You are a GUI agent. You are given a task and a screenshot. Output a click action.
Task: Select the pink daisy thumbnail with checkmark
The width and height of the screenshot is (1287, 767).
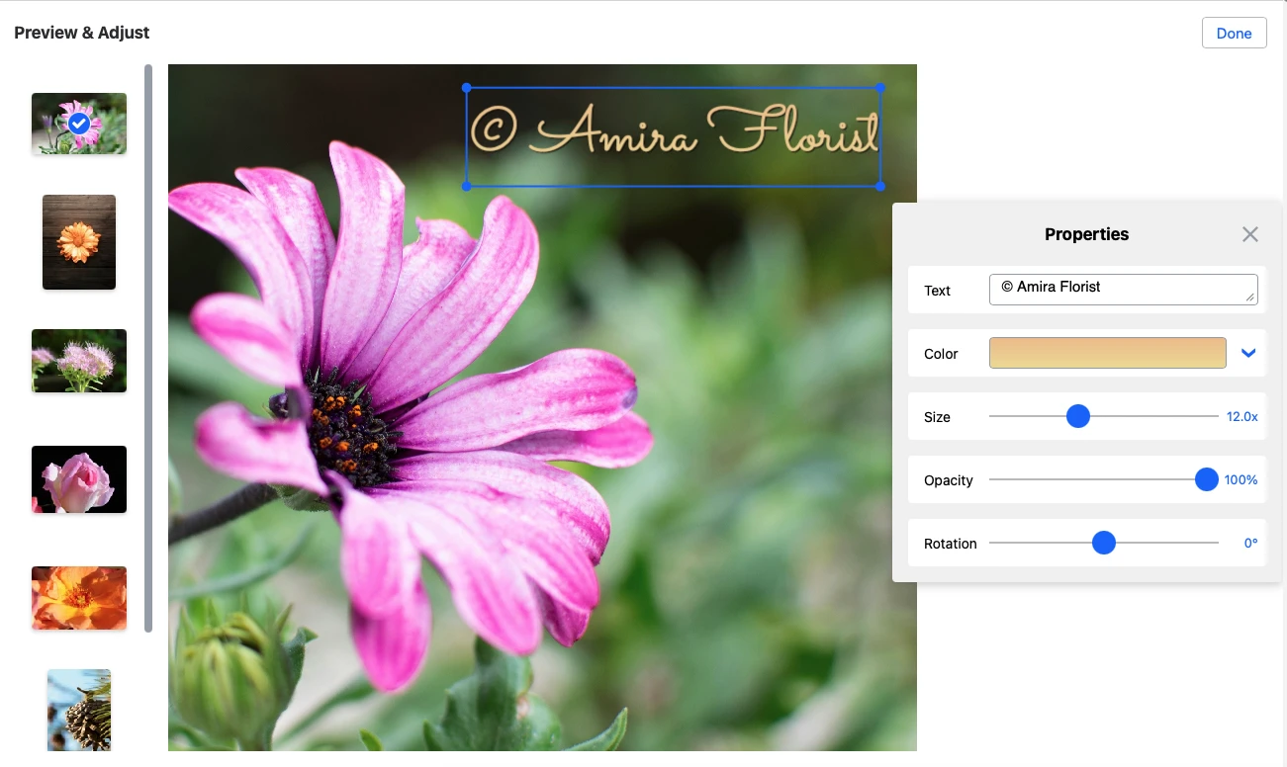point(79,124)
